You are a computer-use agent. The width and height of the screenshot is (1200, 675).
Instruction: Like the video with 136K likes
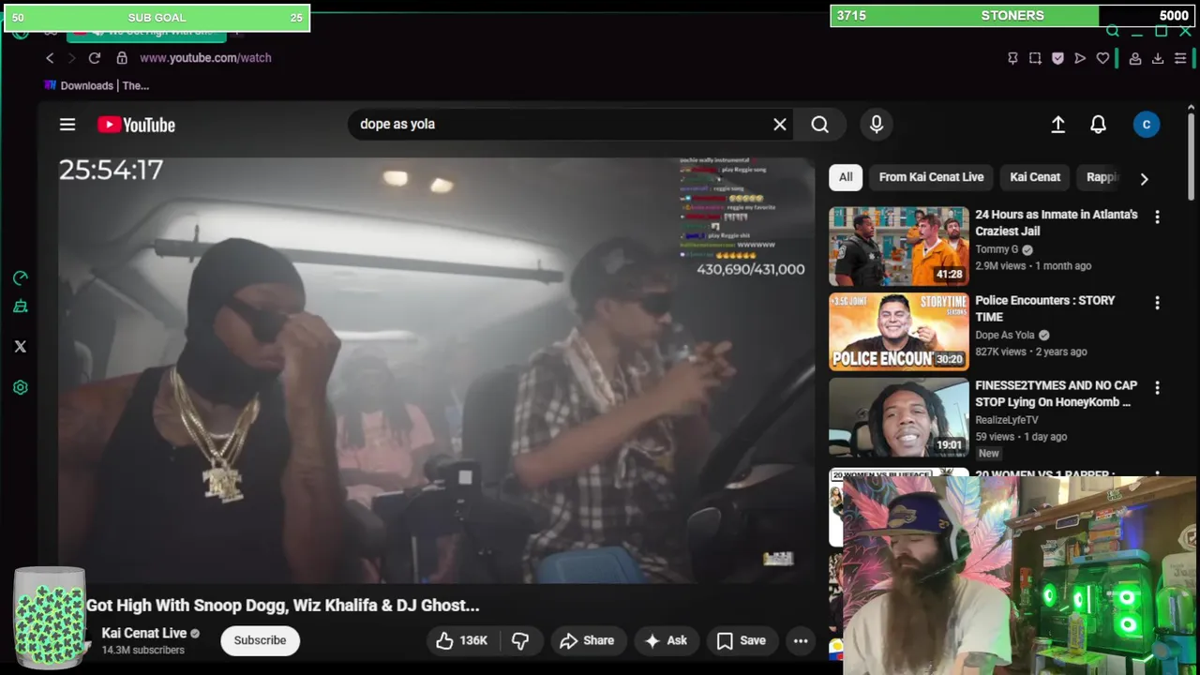click(x=461, y=640)
